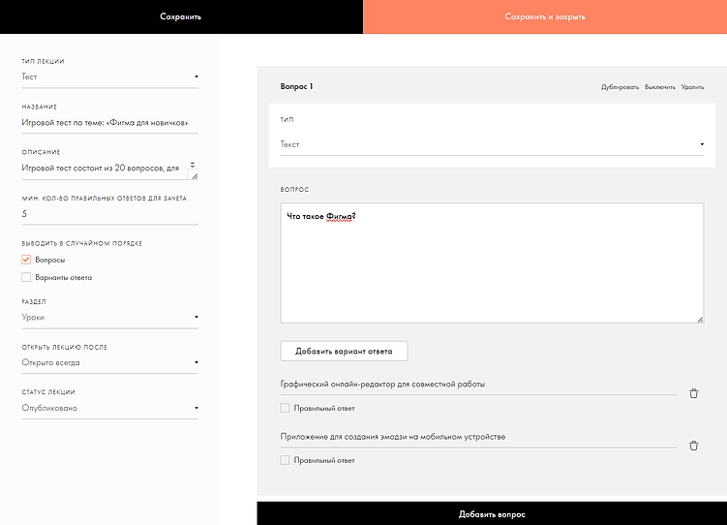Delete the answer about emoji creation app
This screenshot has width=727, height=525.
694,446
